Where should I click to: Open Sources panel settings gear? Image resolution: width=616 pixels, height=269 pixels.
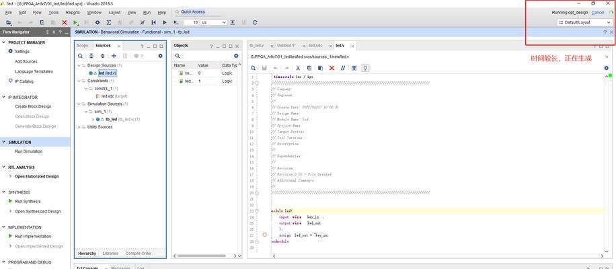pos(160,56)
